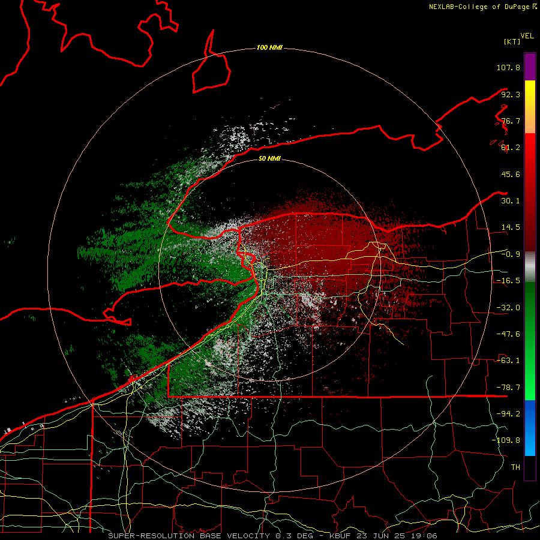Click the 100 NMI range ring label
The image size is (540, 540).
tap(269, 47)
